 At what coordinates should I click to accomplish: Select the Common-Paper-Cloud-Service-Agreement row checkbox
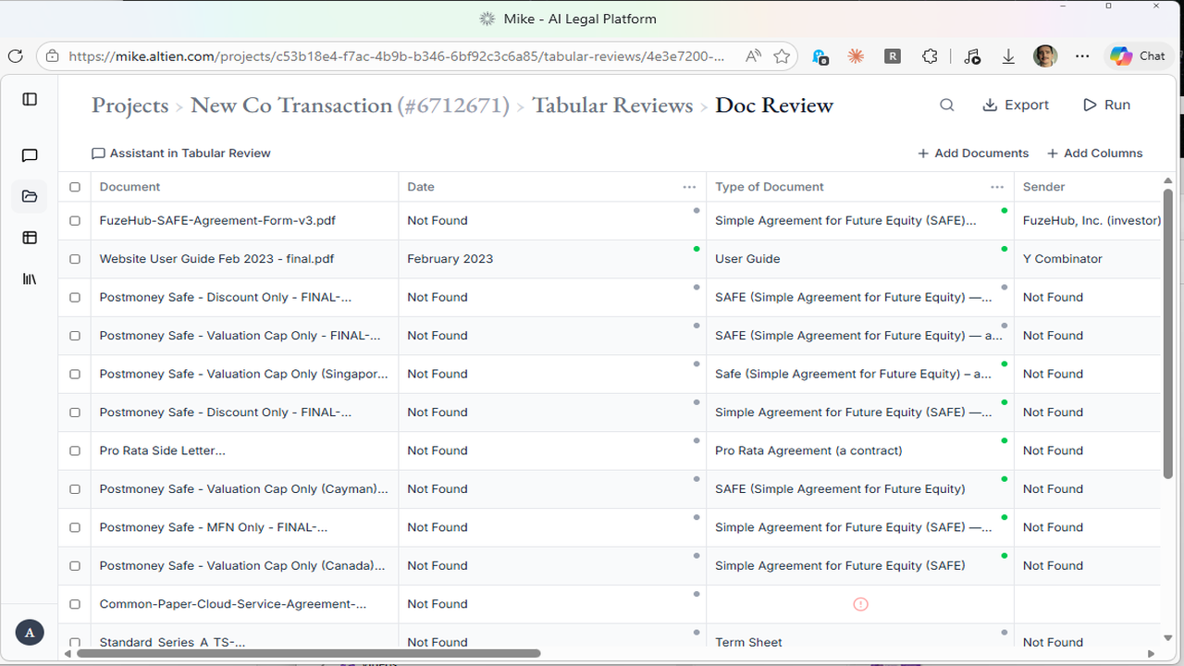coord(75,605)
